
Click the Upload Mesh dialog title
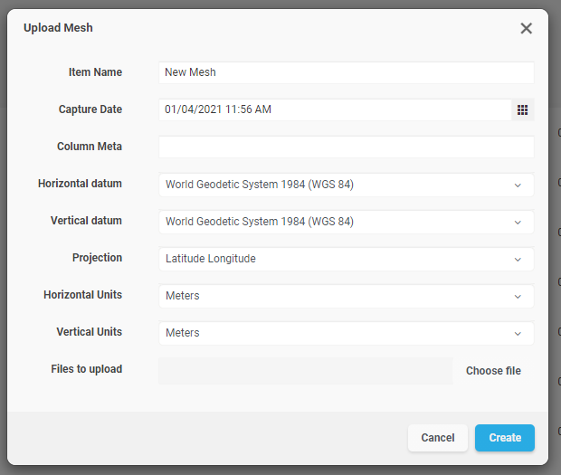pos(58,28)
